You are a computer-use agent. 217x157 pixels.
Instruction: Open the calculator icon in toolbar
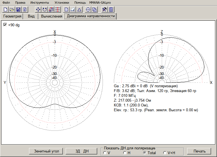pos(111,9)
